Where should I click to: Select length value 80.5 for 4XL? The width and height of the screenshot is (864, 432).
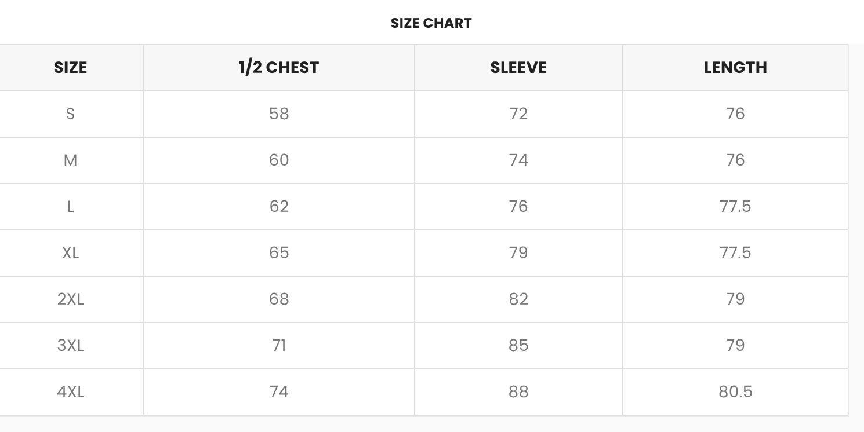point(735,392)
